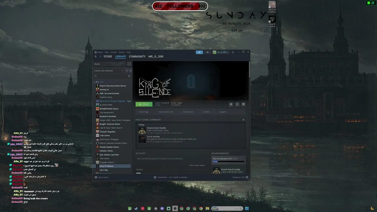
Task: Open Steam from the taskbar
Action: click(136, 208)
